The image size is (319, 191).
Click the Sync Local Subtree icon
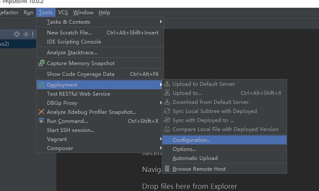click(167, 111)
